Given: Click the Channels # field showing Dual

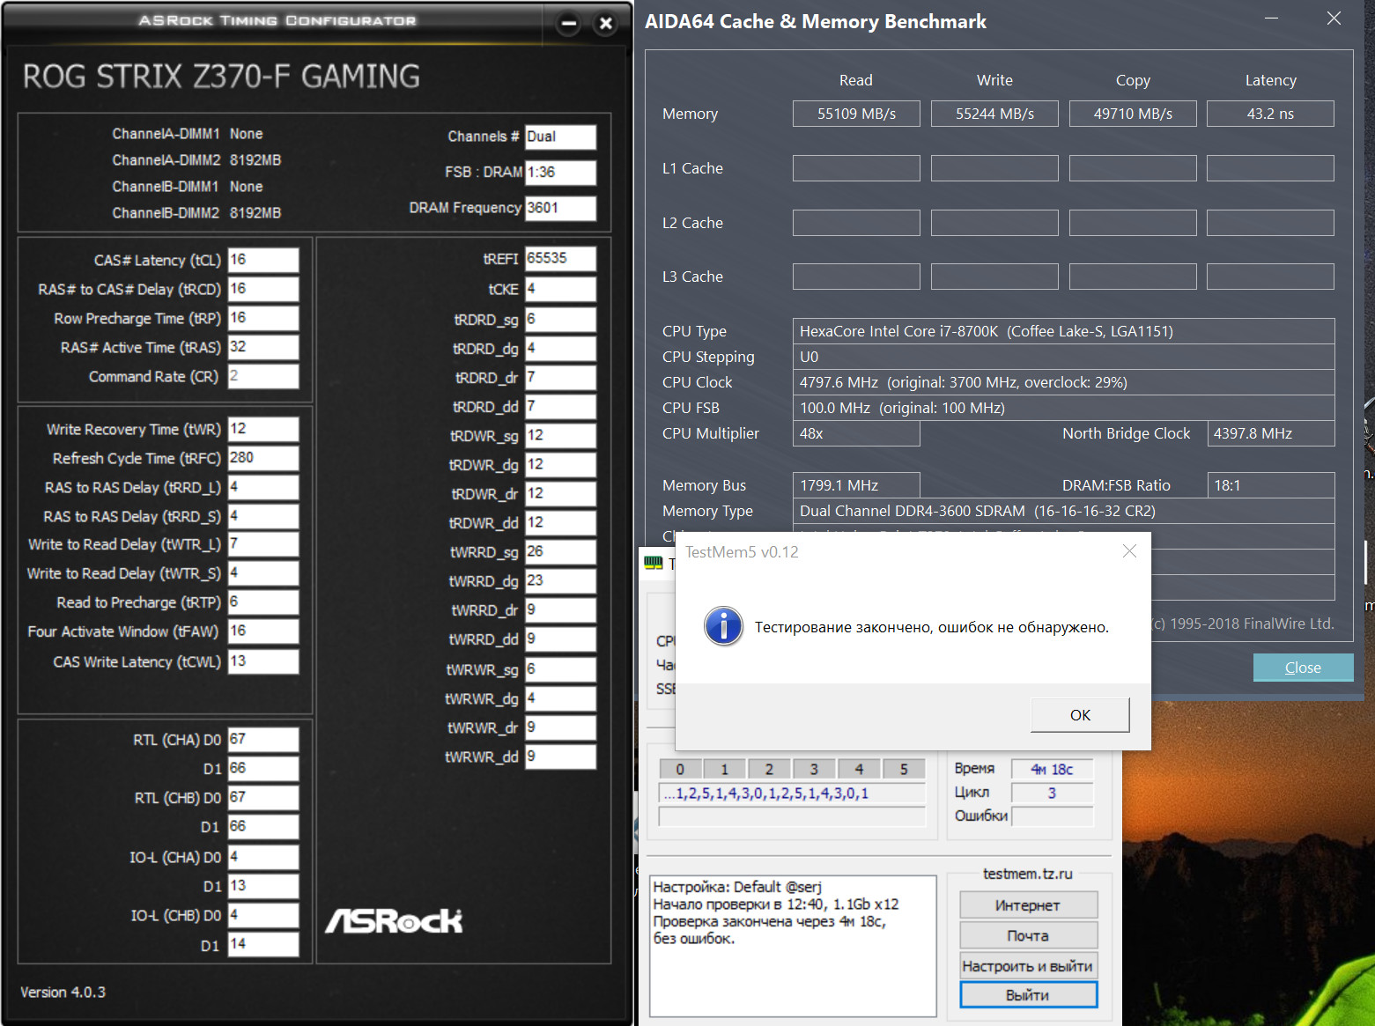Looking at the screenshot, I should (560, 137).
